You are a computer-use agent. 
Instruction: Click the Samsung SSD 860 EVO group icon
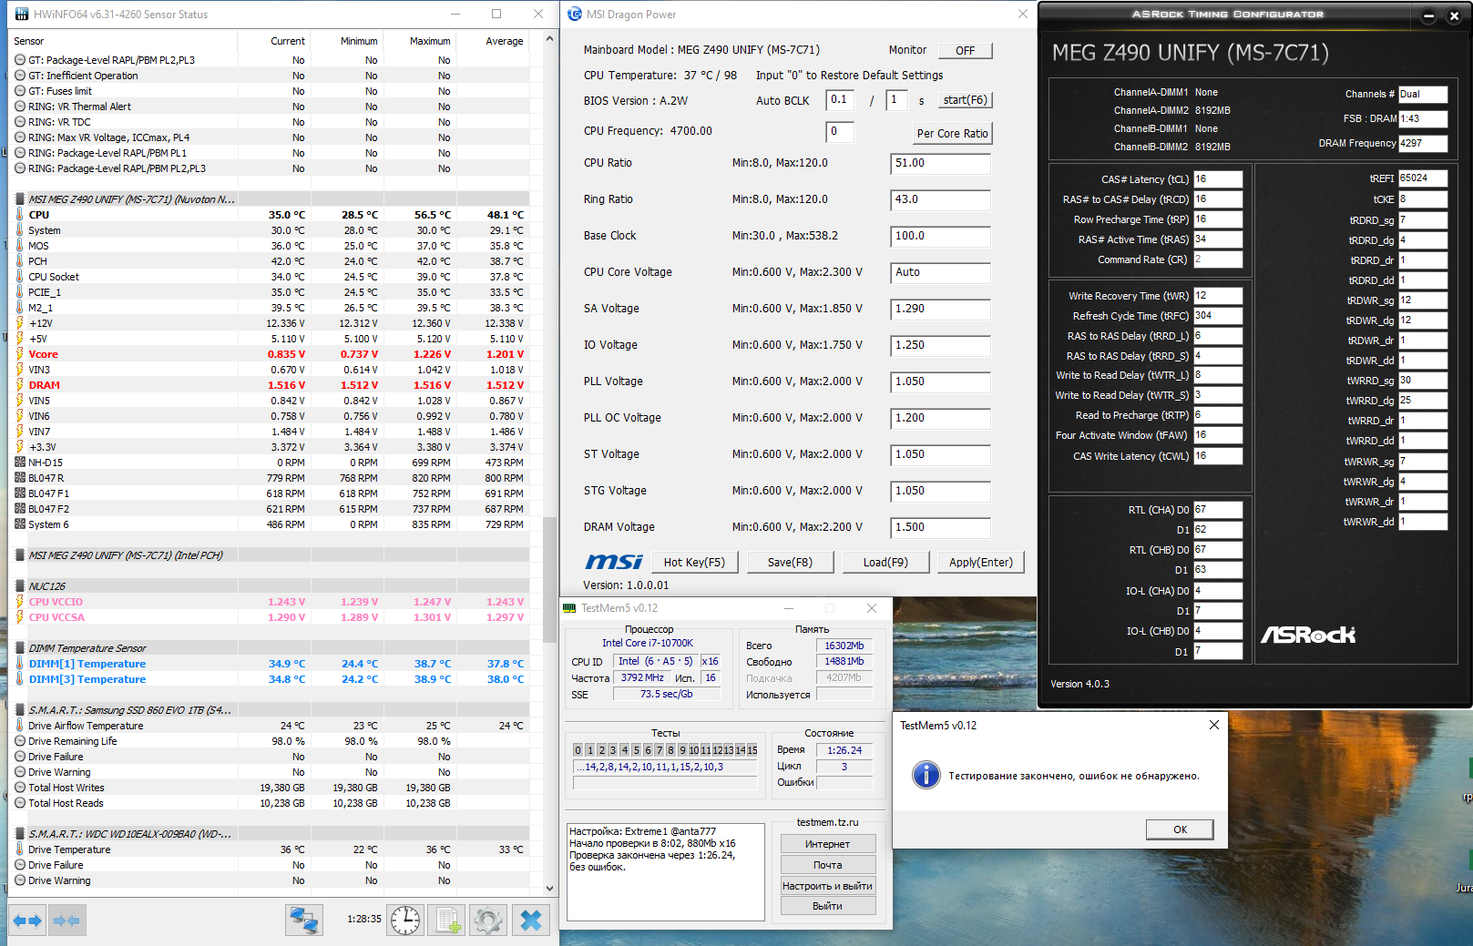pyautogui.click(x=20, y=710)
